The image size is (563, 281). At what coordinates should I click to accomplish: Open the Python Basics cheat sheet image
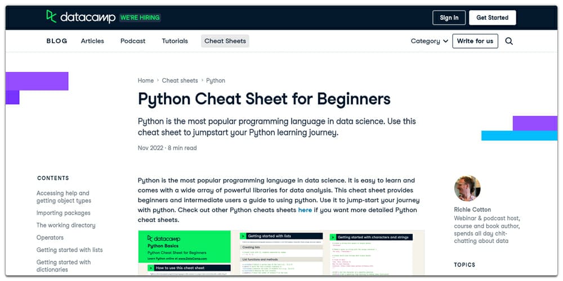(x=281, y=253)
